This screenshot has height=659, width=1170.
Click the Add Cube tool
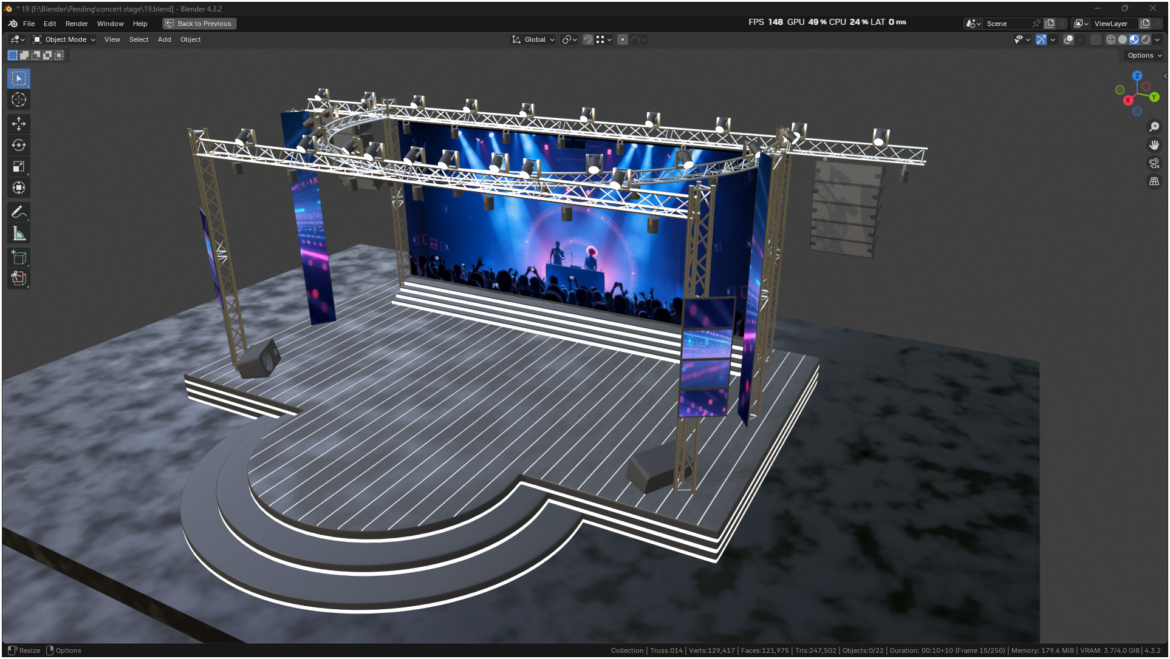click(x=19, y=258)
